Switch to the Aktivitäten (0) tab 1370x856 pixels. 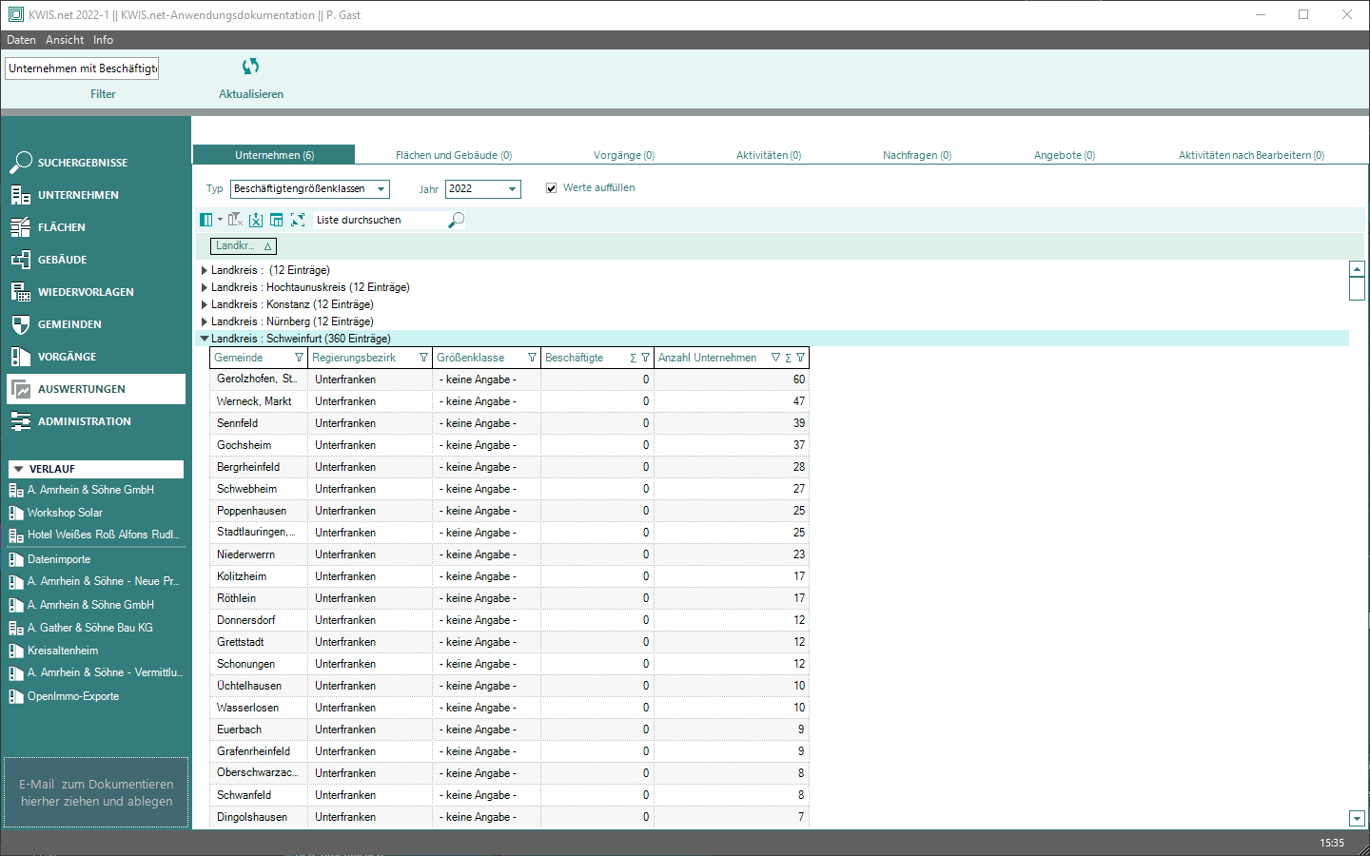tap(769, 155)
